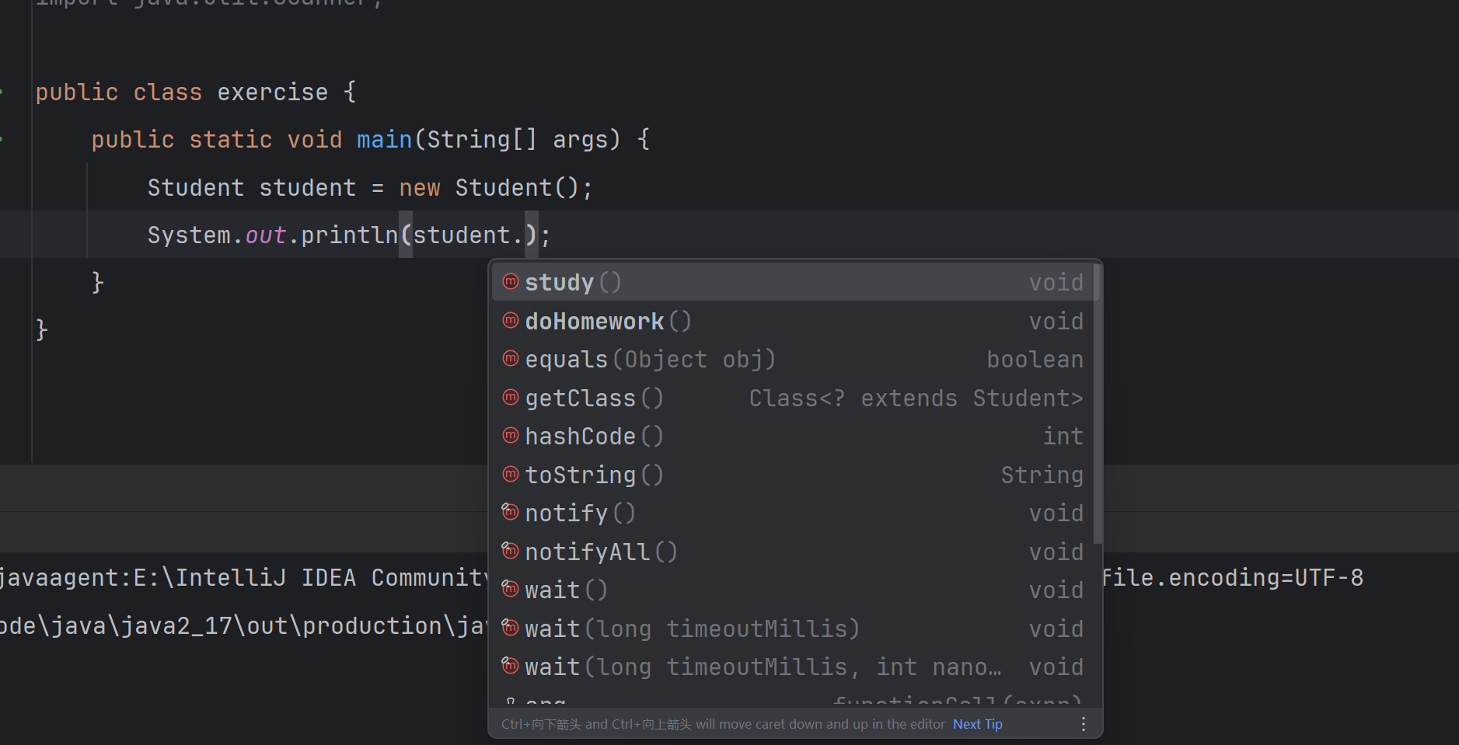Click the method icon beside getClass()
This screenshot has width=1459, height=745.
click(x=510, y=397)
